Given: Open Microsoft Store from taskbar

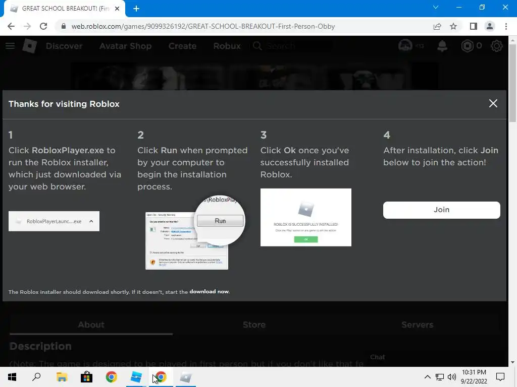Looking at the screenshot, I should tap(86, 377).
